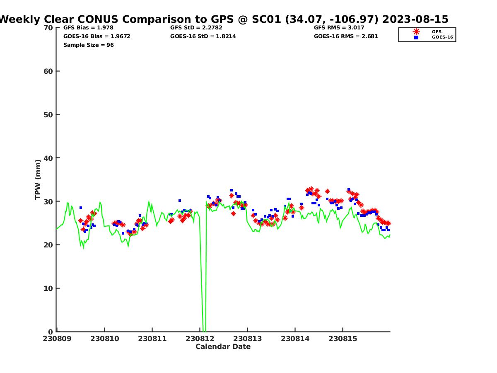497x373 pixels.
Task: Click the 70 y-axis tick label
Action: 48,28
